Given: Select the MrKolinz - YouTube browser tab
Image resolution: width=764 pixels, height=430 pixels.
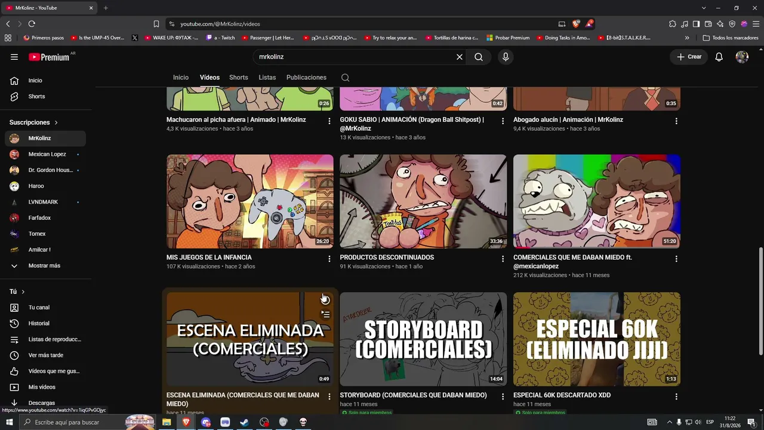Looking at the screenshot, I should 49,8.
